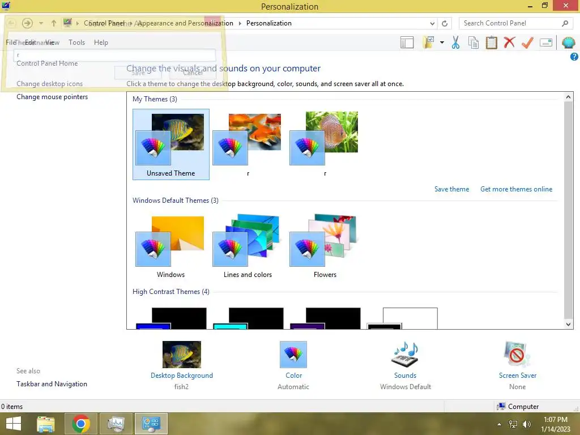
Task: Select the Unsaved Theme thumbnail
Action: (x=171, y=144)
